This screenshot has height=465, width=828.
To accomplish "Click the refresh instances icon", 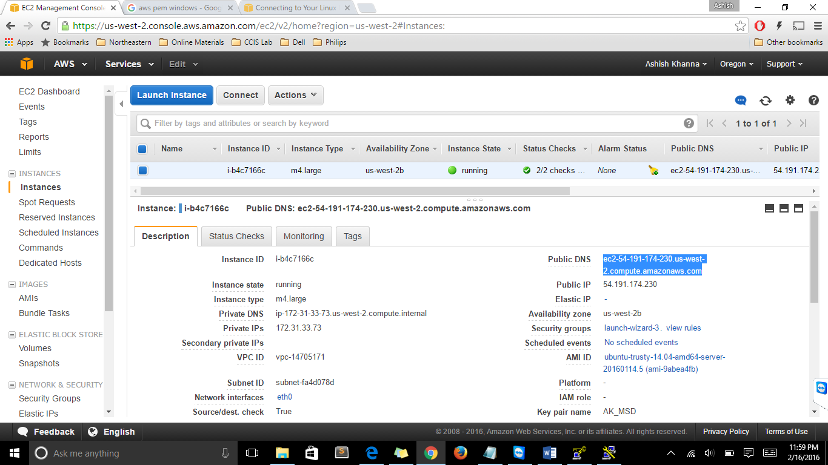I will 766,101.
